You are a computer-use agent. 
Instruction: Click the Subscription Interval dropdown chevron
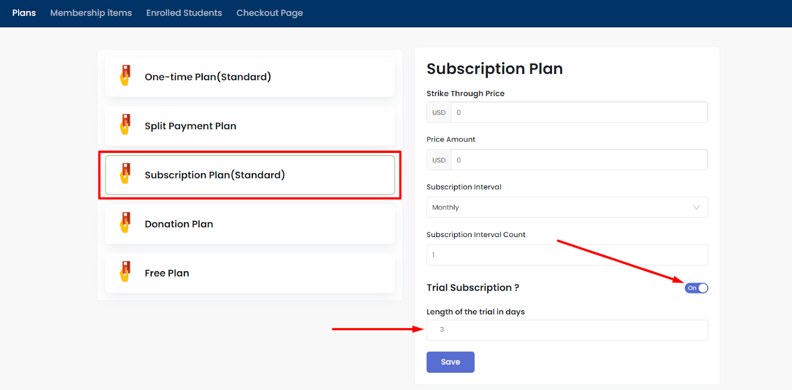coord(696,207)
